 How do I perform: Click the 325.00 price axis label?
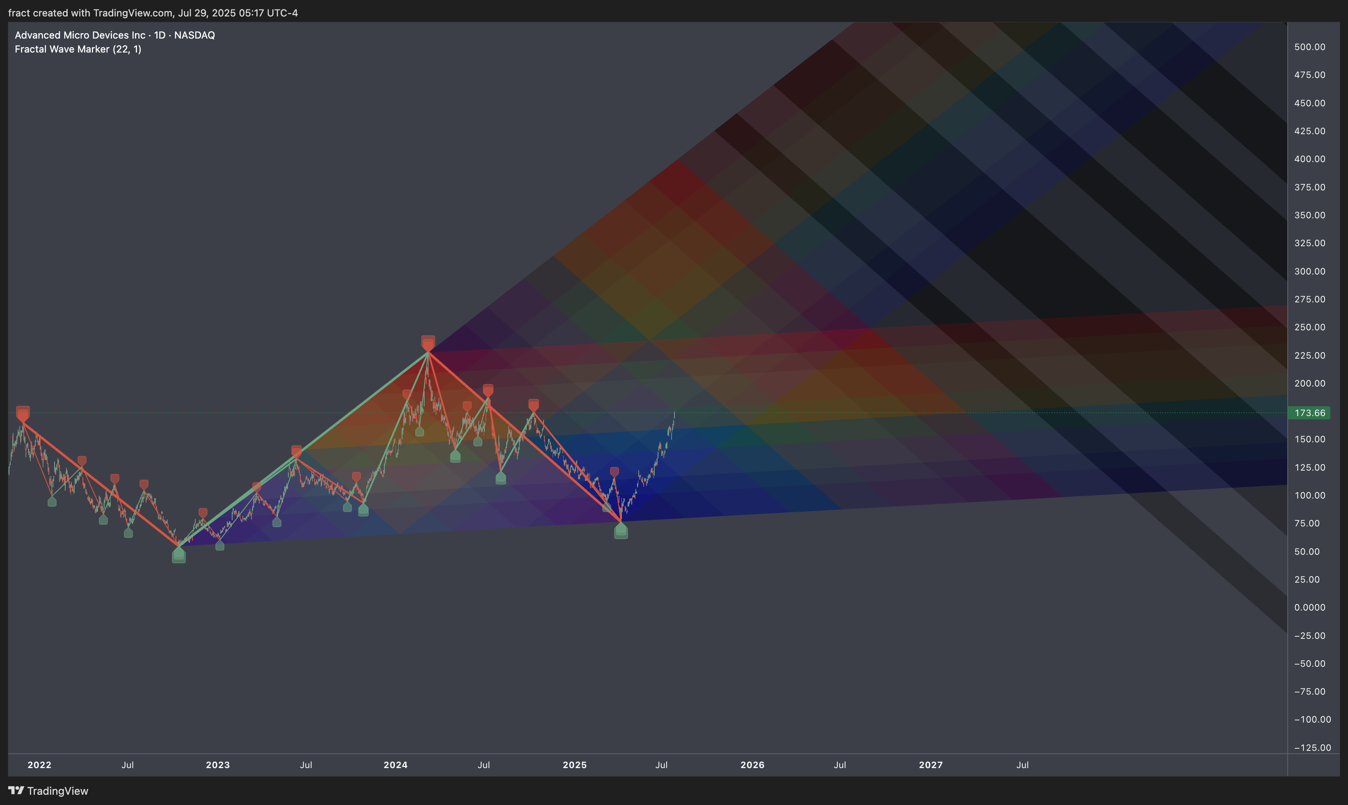(x=1309, y=243)
